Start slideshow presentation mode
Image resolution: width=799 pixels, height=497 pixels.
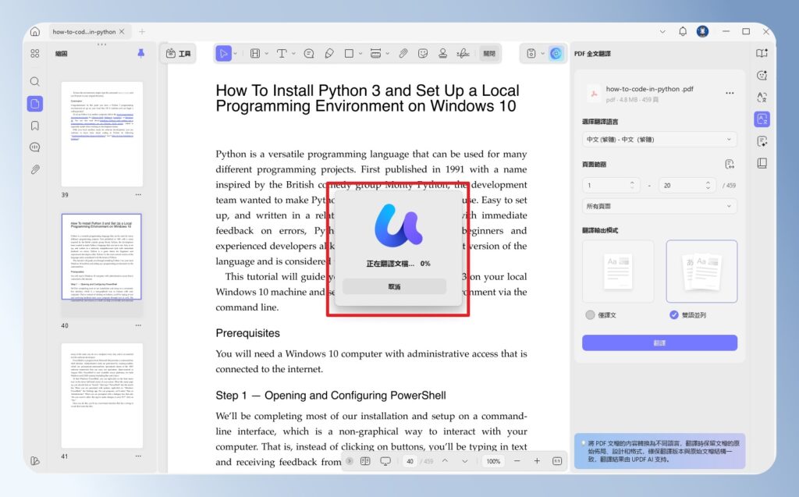tap(385, 461)
